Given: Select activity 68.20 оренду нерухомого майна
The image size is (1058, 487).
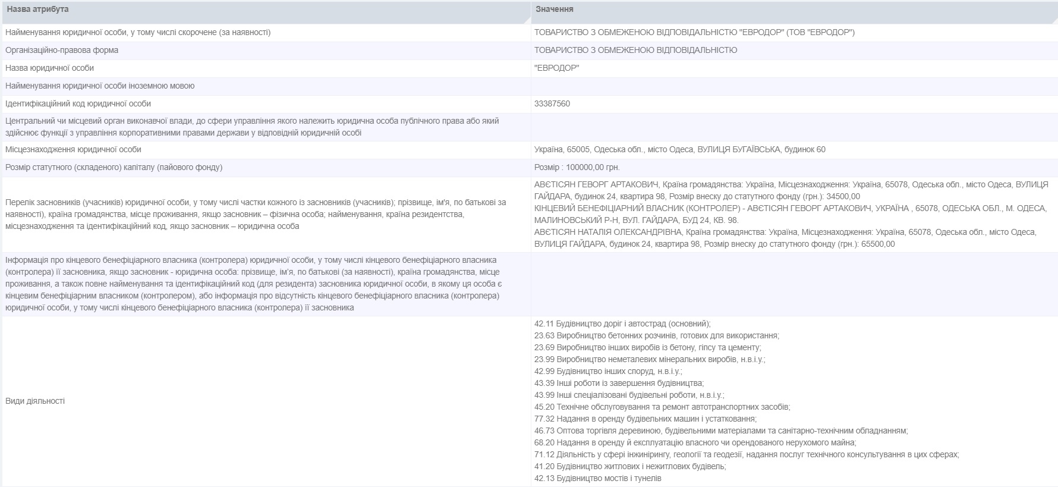Looking at the screenshot, I should (x=695, y=443).
